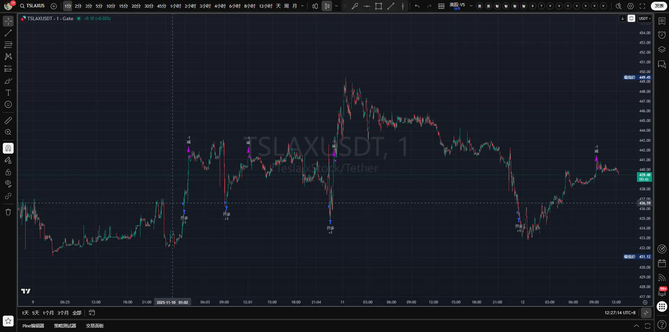Screen dimensions: 669x332
Task: Expand the 美股-V5 layout dropdown arrow
Action: coord(471,6)
